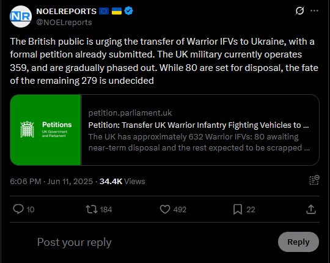Open the three-dot more options menu
The image size is (330, 263).
tap(314, 11)
